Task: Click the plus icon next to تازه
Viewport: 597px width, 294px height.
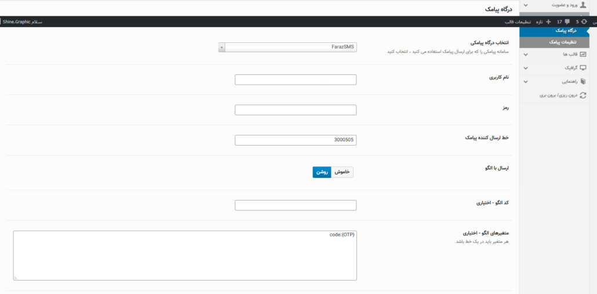Action: tap(549, 21)
